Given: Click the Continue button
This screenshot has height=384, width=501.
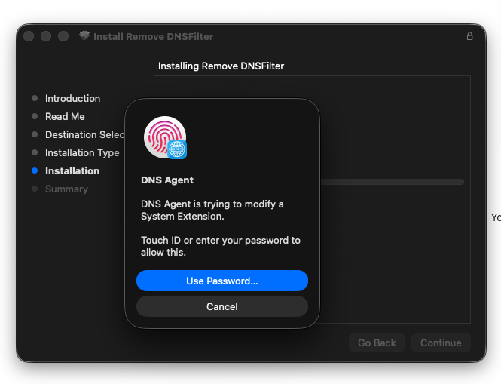Looking at the screenshot, I should (x=441, y=343).
